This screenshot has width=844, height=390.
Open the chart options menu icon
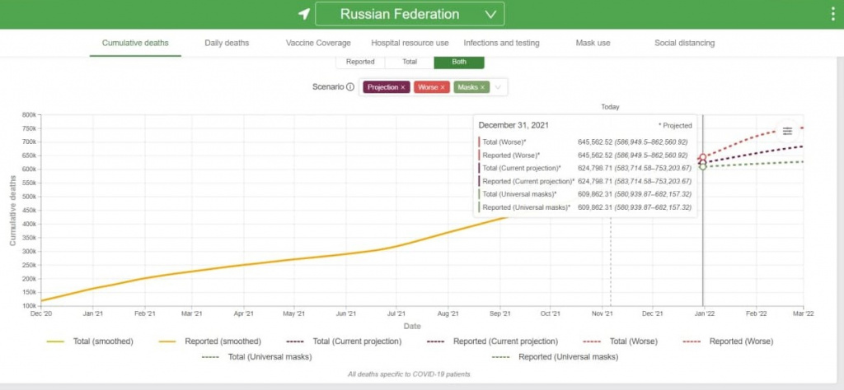(x=787, y=131)
